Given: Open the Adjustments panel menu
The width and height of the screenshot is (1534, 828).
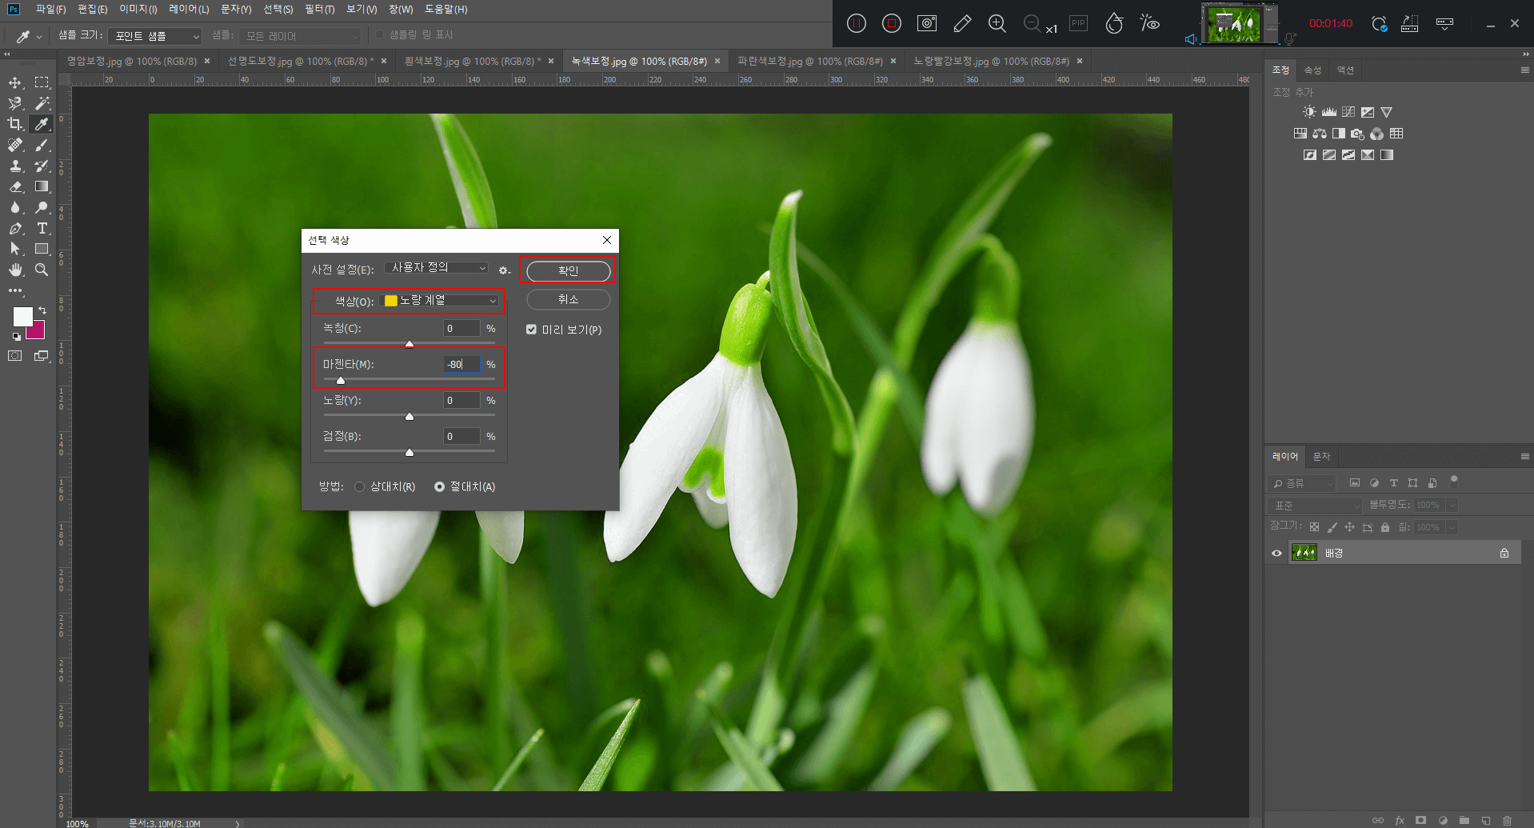Looking at the screenshot, I should (1524, 70).
